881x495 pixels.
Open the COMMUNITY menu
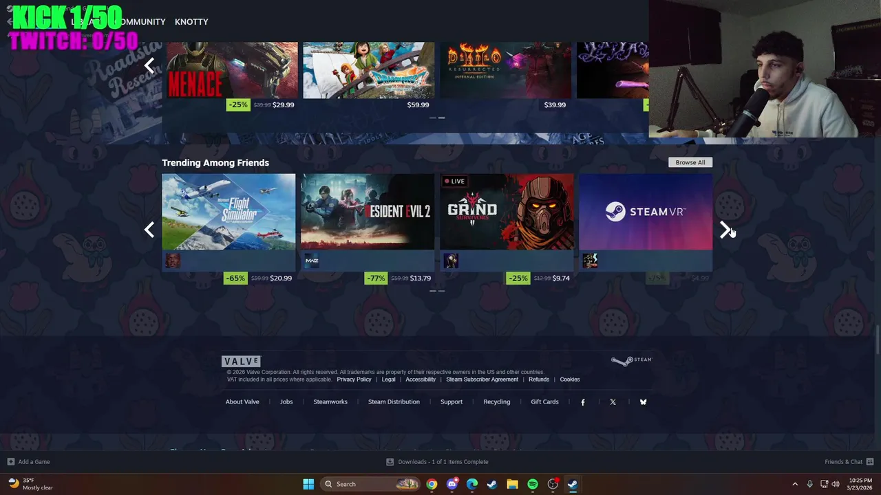coord(139,22)
